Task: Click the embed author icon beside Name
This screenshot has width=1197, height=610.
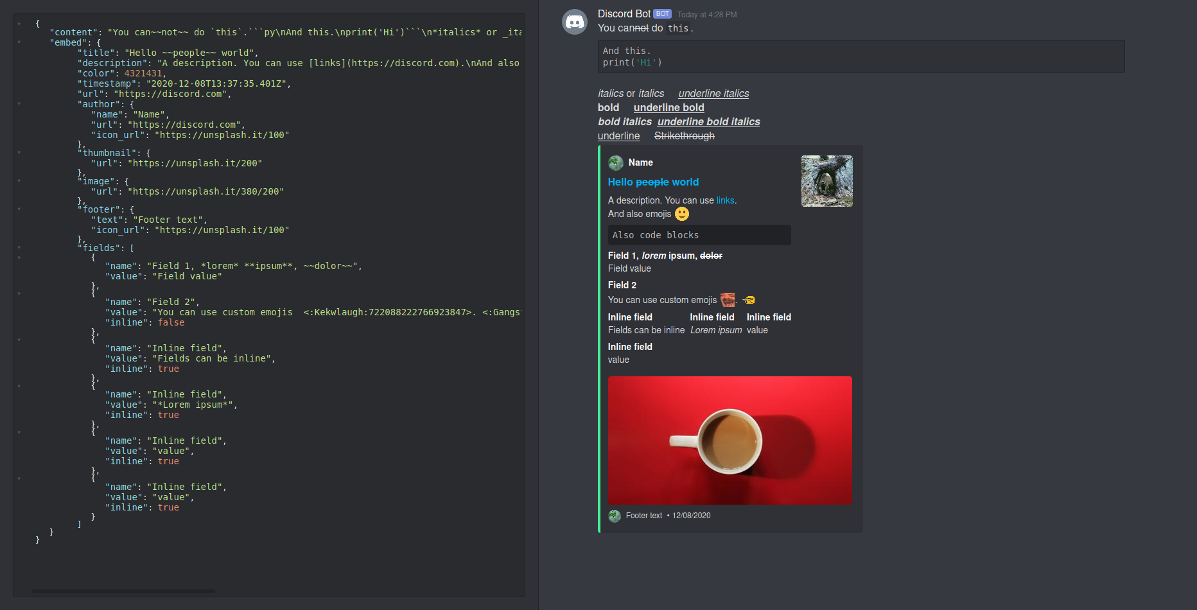Action: click(616, 162)
